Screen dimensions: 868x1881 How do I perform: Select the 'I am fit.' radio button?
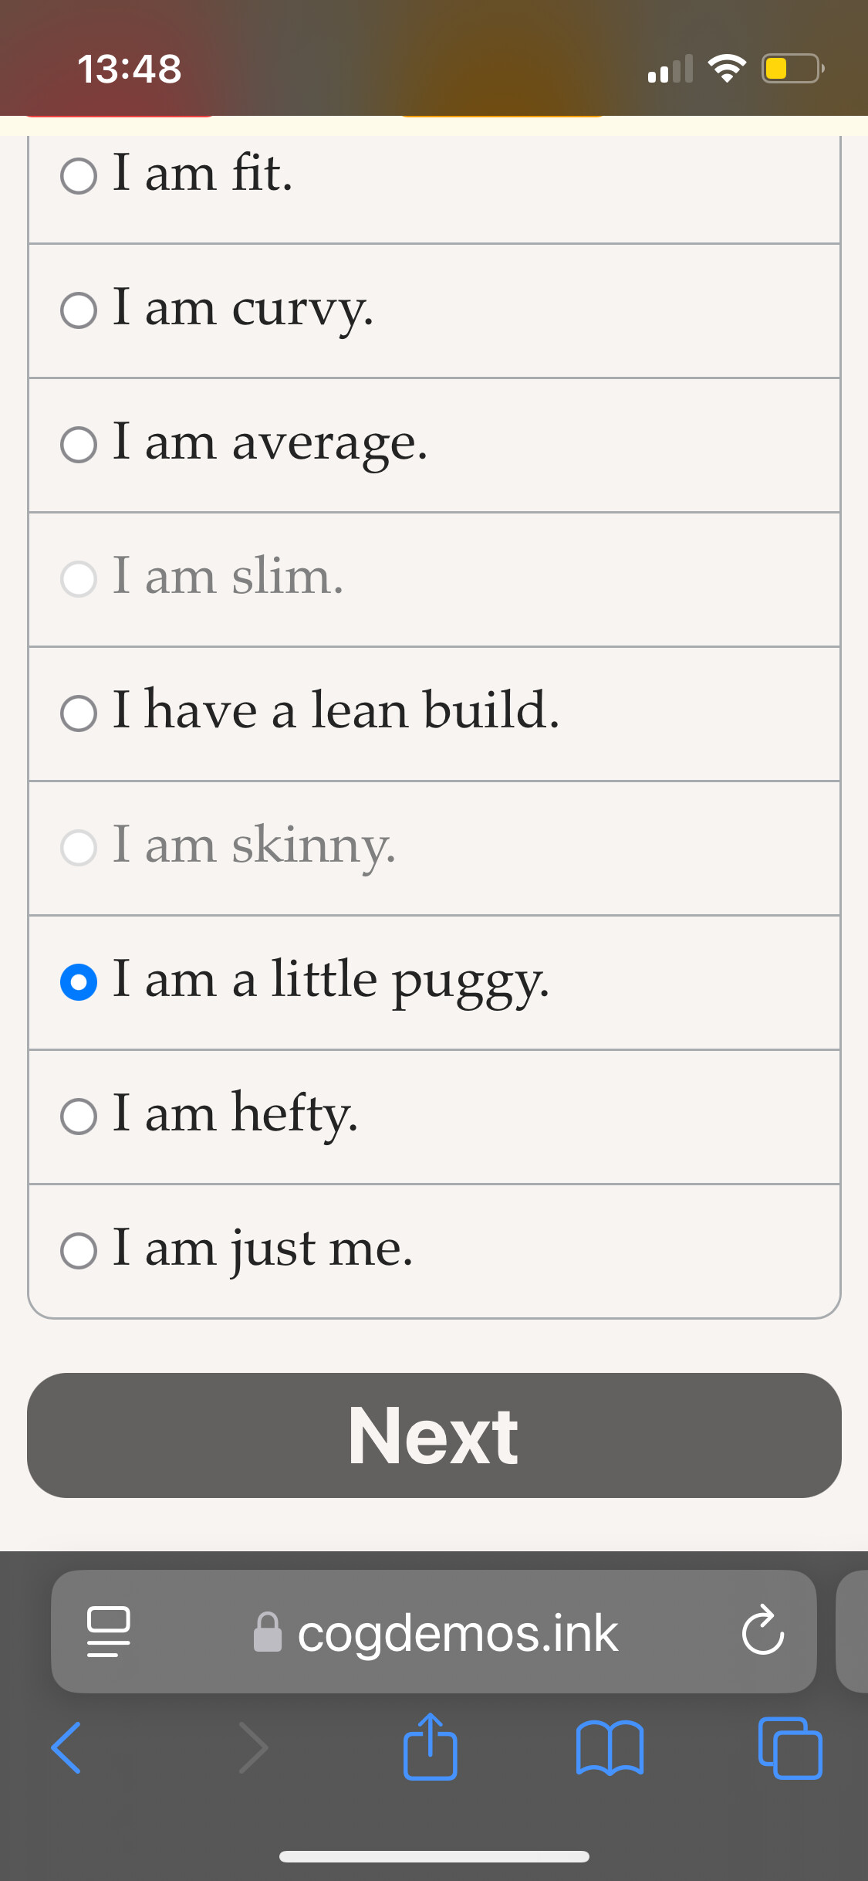pyautogui.click(x=79, y=176)
